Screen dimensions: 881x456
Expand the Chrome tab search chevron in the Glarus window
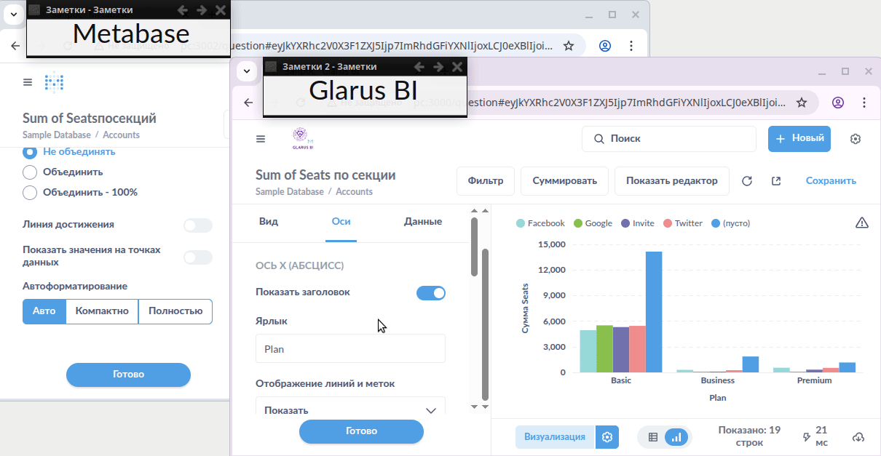click(247, 71)
